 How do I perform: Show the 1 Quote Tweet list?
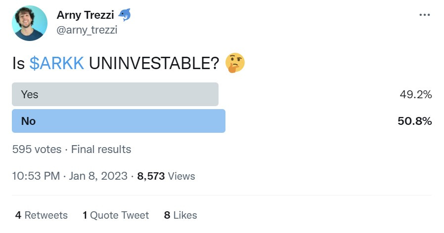click(116, 215)
